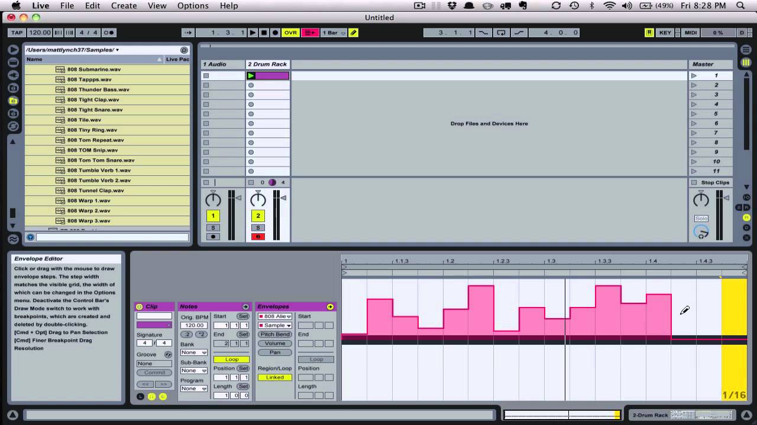
Task: Open the Options menu
Action: click(193, 5)
